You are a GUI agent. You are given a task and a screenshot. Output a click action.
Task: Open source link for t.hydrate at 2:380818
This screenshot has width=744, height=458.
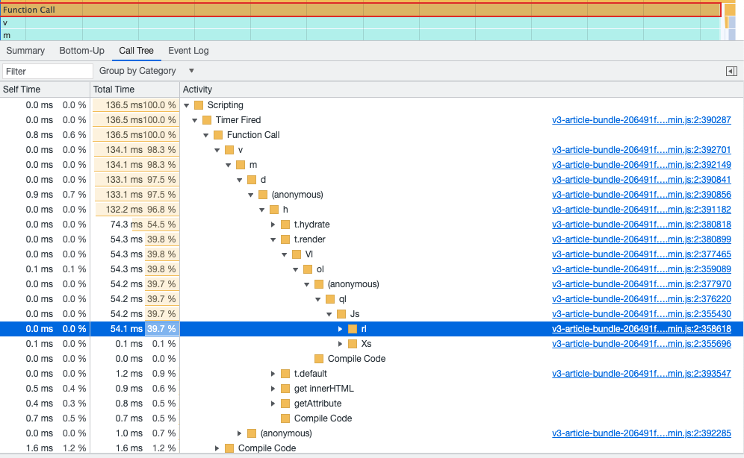pos(642,225)
